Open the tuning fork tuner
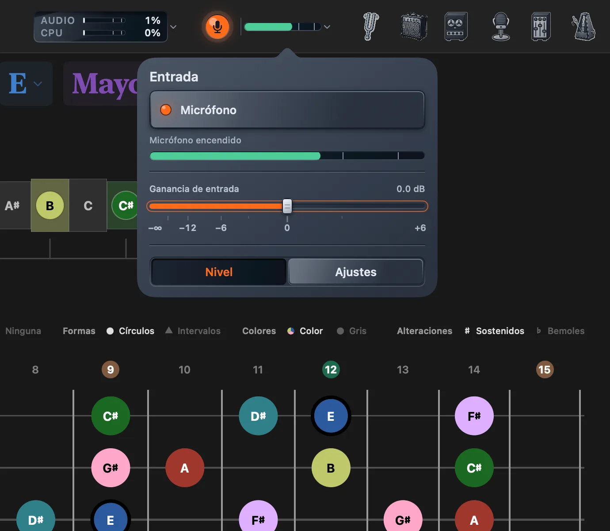 tap(370, 27)
